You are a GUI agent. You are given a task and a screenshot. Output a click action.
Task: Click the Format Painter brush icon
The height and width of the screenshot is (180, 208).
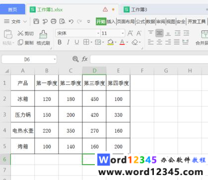(43, 34)
